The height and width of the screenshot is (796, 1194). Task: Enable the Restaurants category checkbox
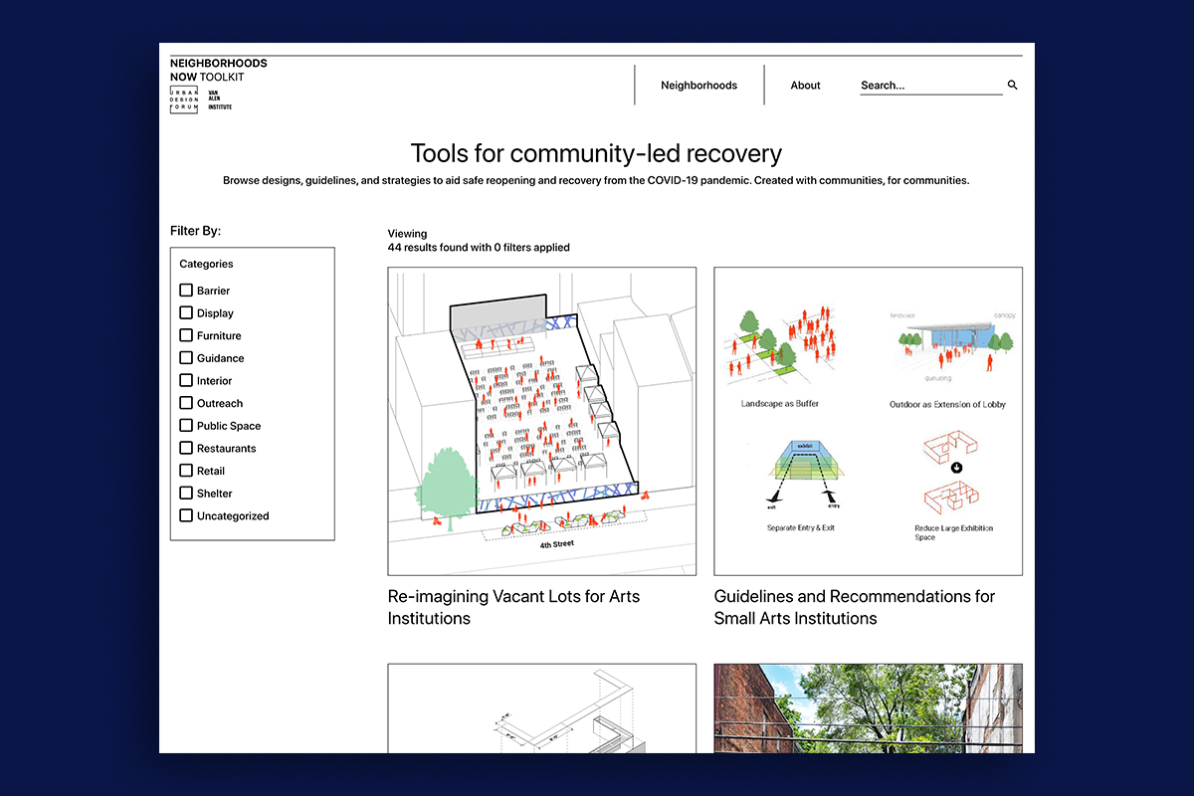click(185, 448)
